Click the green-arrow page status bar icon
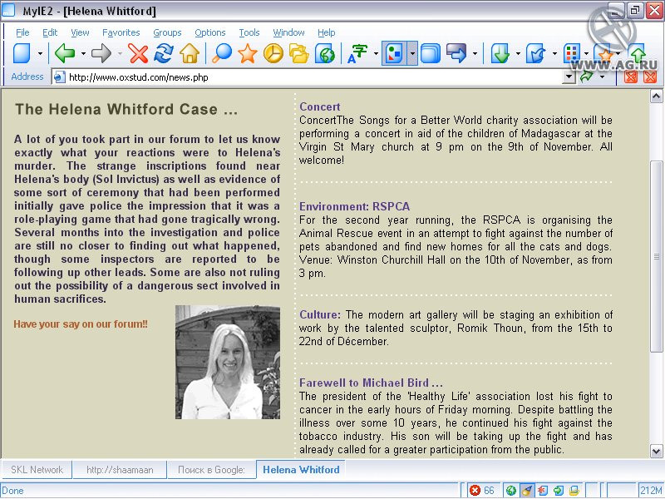This screenshot has width=665, height=499. [558, 491]
